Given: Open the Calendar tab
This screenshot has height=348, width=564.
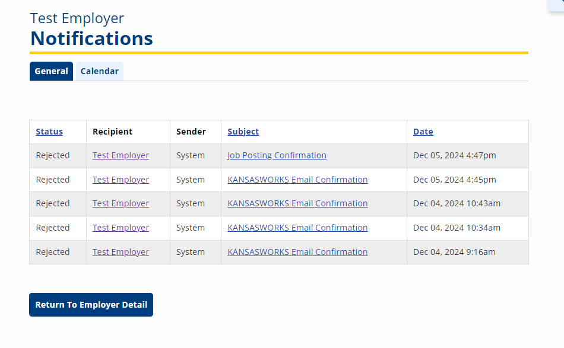Looking at the screenshot, I should click(100, 71).
